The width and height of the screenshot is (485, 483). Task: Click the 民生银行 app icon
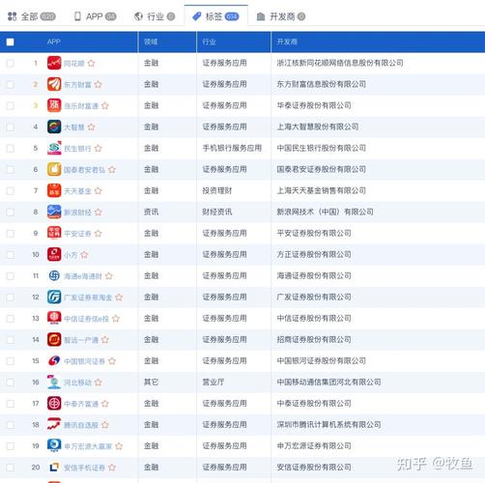[54, 148]
